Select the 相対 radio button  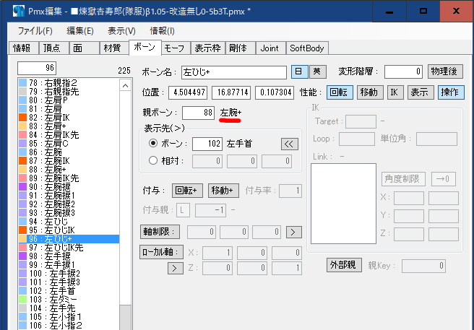point(153,160)
